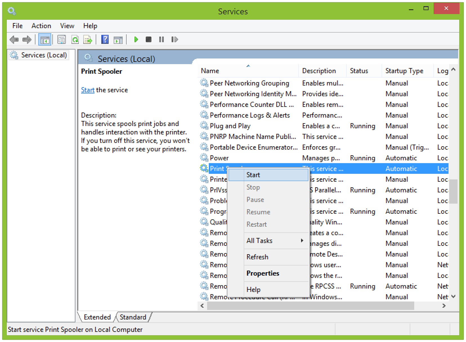Switch to the Standard tab

click(x=133, y=317)
